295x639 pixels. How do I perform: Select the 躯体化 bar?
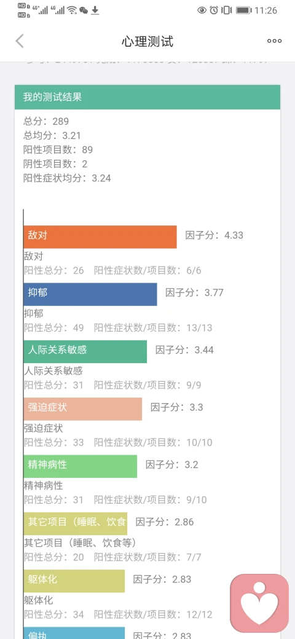point(74,581)
